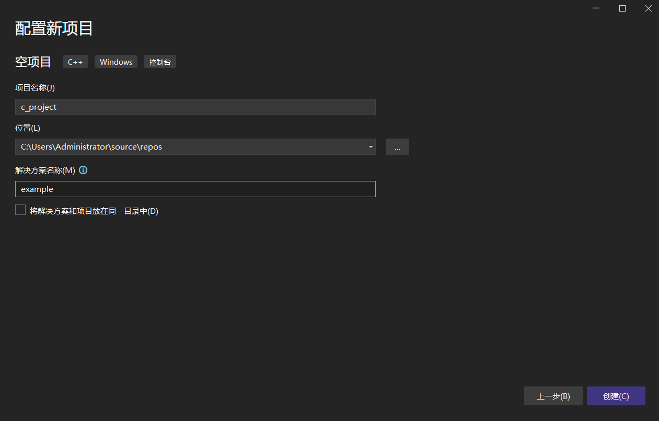Maximize the configure project window
The height and width of the screenshot is (421, 659).
[622, 8]
